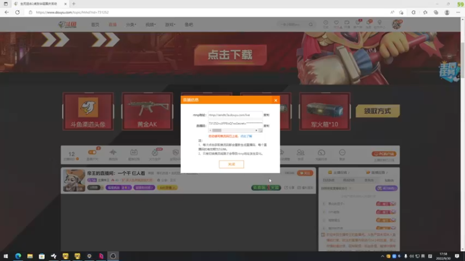Click the streamer avatar in room header
Viewport: 465px width, 261px height.
[74, 180]
